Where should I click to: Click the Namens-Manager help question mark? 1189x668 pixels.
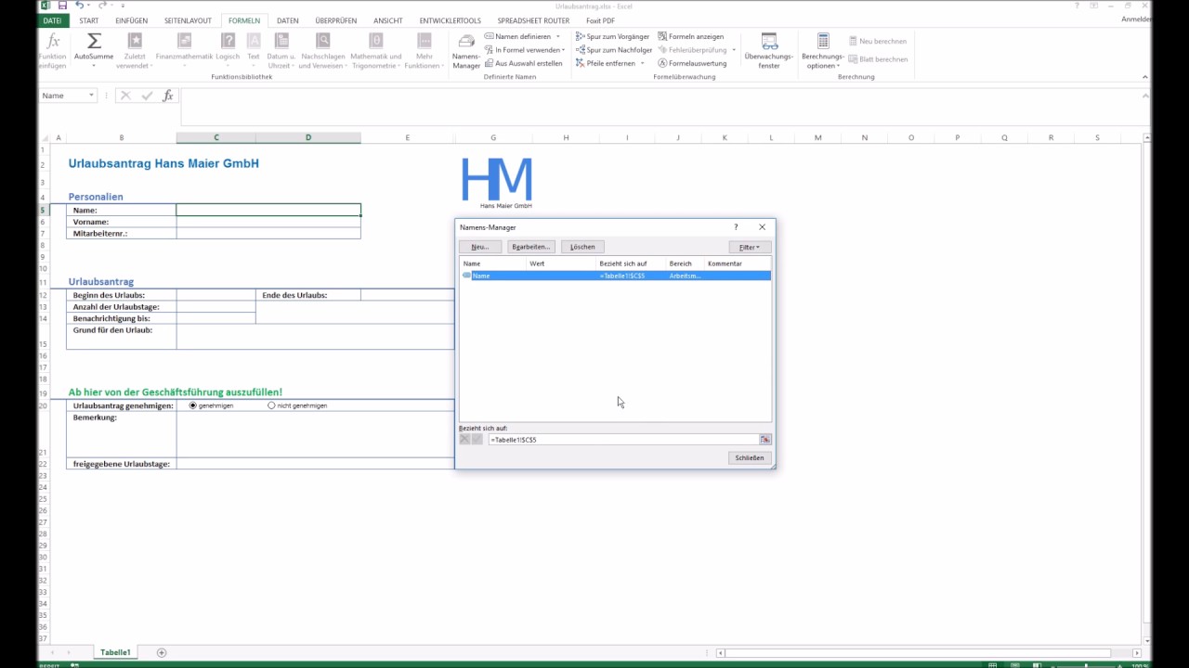(x=736, y=227)
